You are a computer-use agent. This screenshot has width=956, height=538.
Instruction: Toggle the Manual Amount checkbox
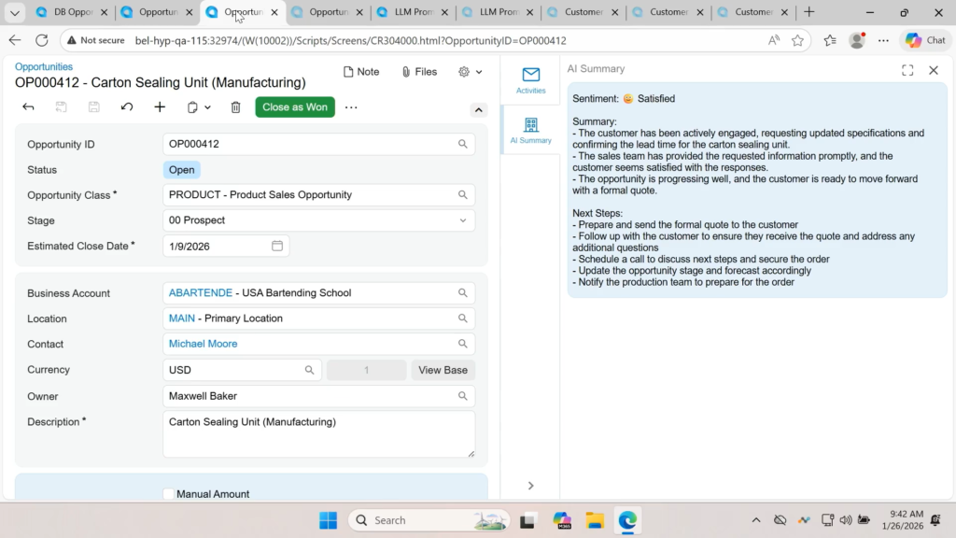coord(168,494)
